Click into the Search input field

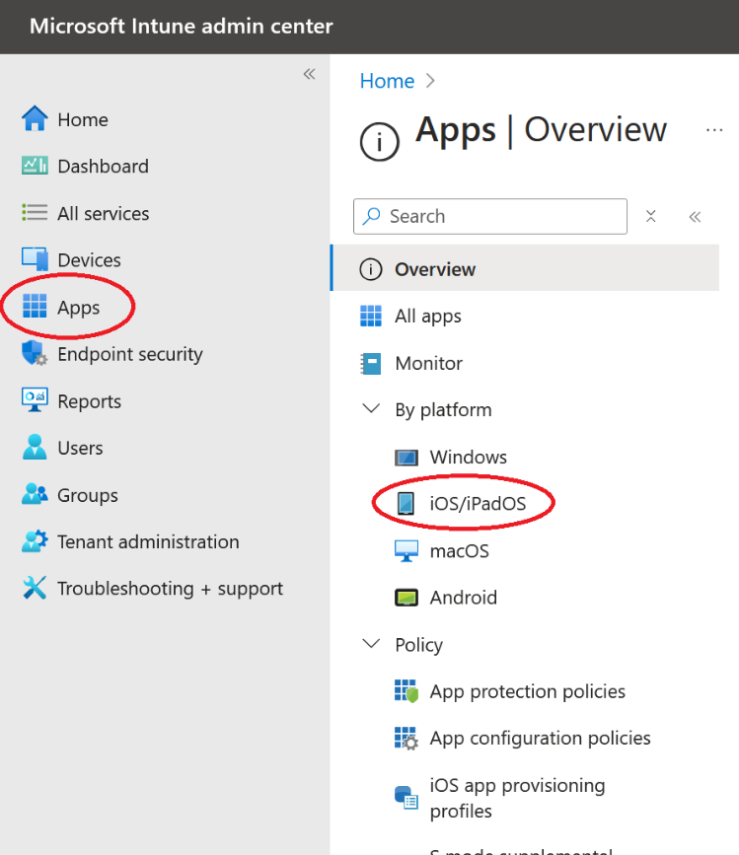click(x=490, y=217)
